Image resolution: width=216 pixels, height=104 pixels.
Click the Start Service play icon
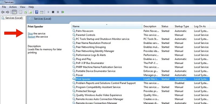pos(48,12)
